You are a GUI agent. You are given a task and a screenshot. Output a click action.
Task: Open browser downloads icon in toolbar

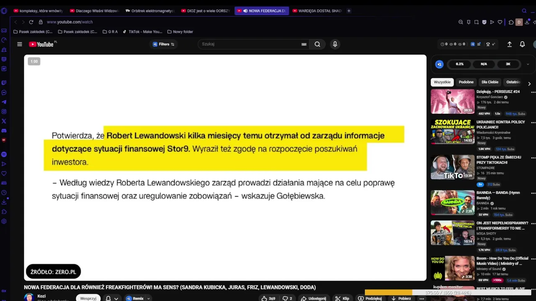click(527, 22)
